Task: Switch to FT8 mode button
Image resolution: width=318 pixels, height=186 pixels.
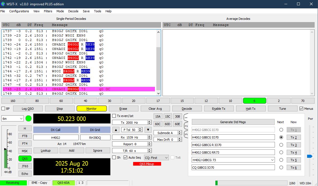Action: (x=25, y=136)
